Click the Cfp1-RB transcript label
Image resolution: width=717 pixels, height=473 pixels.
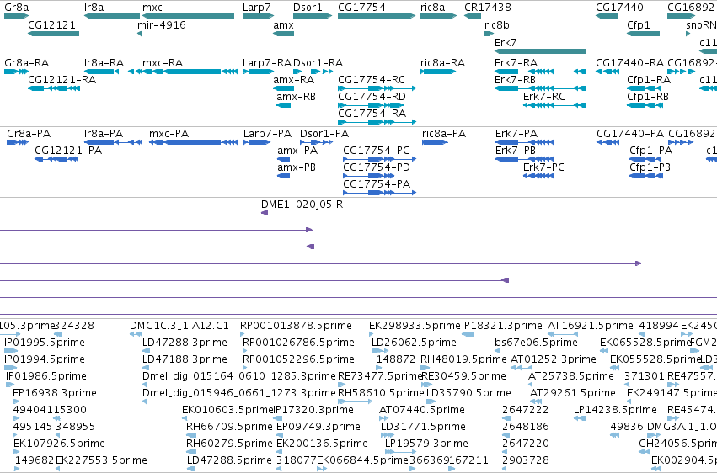tap(648, 97)
